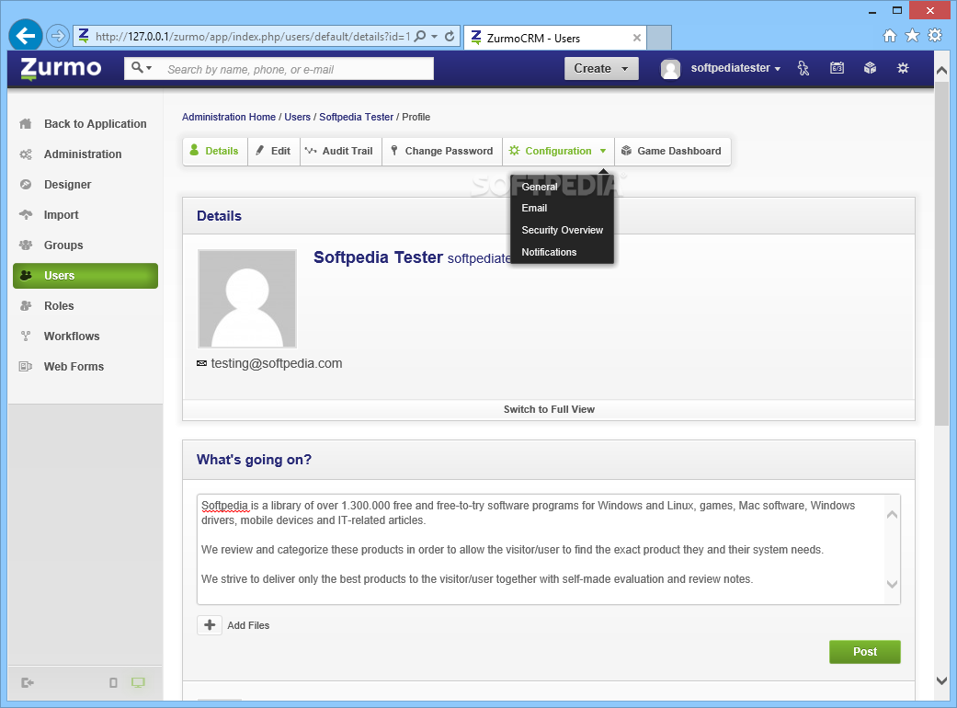The image size is (957, 708).
Task: Expand the softpediatester user menu
Action: tap(735, 68)
